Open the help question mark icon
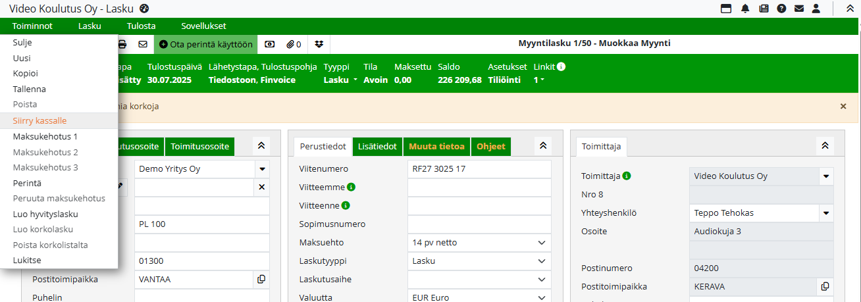 [x=781, y=9]
